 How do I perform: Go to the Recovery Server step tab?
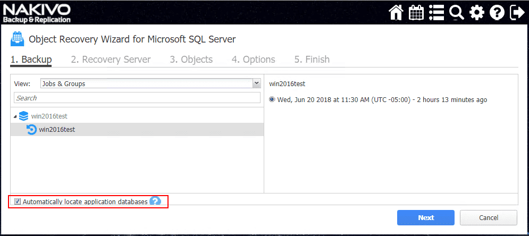111,60
